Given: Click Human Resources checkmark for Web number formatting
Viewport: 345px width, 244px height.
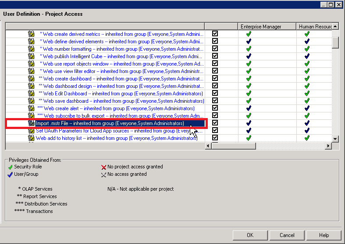Looking at the screenshot, I should [x=307, y=49].
